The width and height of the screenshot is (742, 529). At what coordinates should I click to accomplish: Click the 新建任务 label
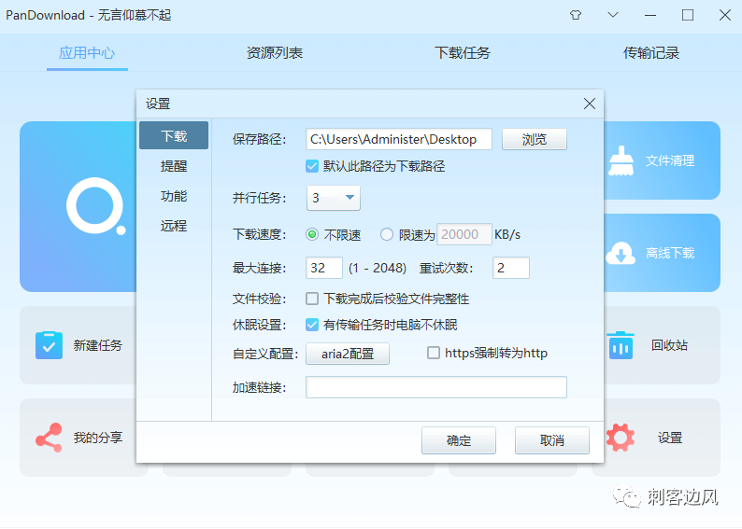[x=98, y=345]
